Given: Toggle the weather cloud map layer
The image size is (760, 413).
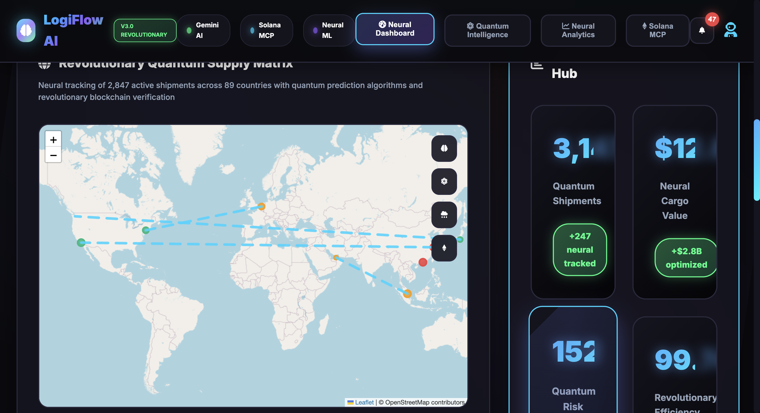Looking at the screenshot, I should [x=444, y=215].
